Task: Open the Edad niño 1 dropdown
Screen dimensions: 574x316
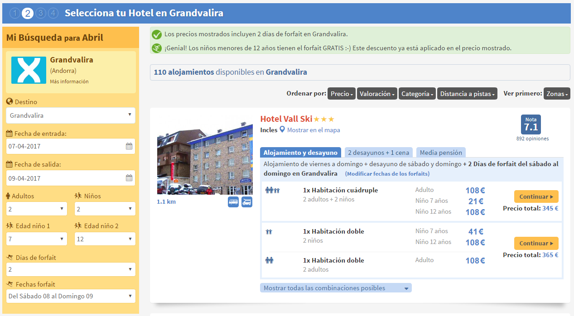Action: click(37, 239)
